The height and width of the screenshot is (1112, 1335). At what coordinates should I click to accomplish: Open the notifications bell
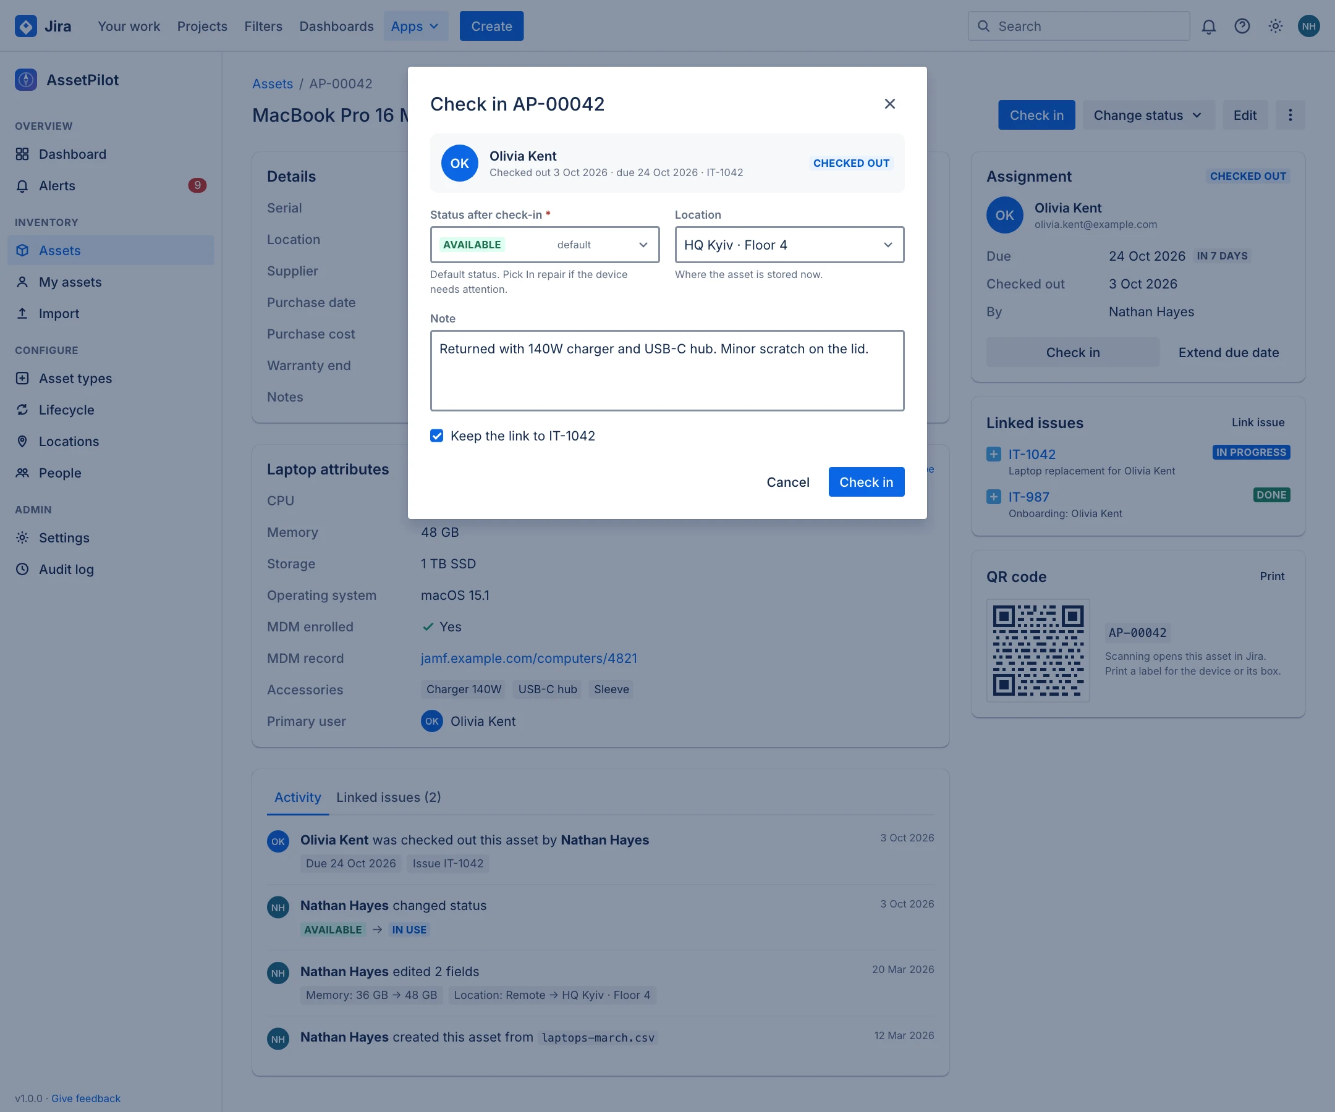click(1208, 26)
